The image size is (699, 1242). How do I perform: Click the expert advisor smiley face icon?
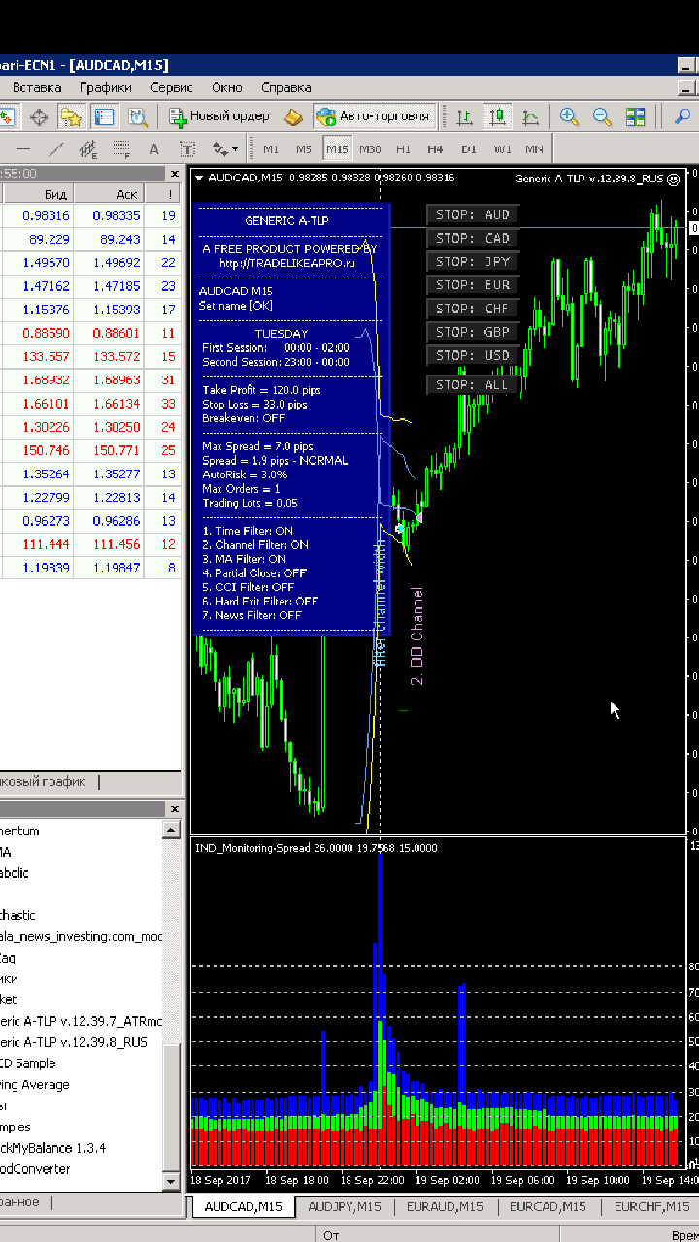(674, 179)
